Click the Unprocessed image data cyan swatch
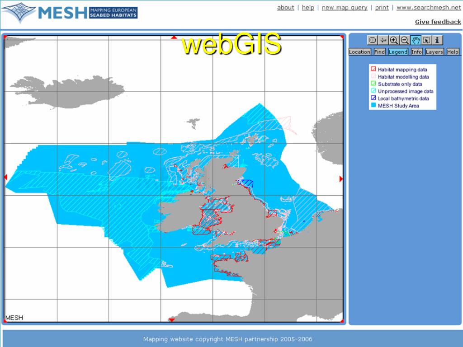This screenshot has height=347, width=463. pyautogui.click(x=373, y=90)
